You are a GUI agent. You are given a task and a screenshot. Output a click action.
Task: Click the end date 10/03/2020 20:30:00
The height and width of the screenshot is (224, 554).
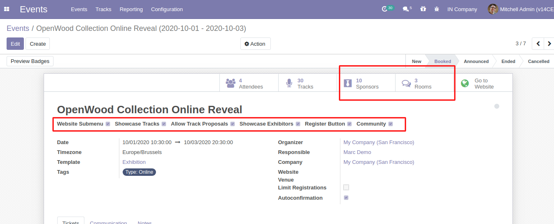pyautogui.click(x=208, y=142)
